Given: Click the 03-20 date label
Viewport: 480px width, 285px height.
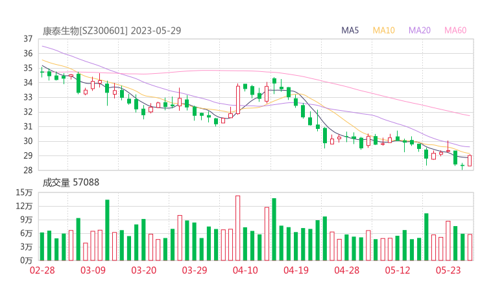Looking at the screenshot, I should (144, 270).
